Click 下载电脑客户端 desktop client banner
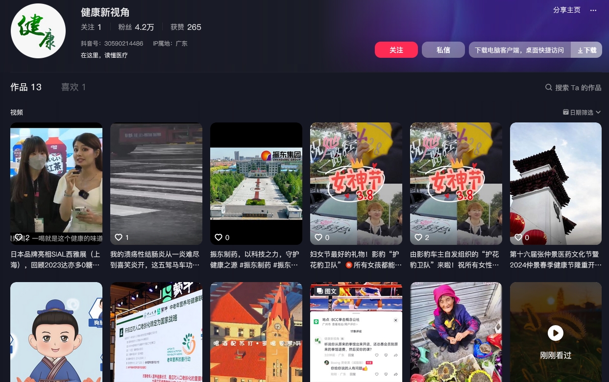Image resolution: width=609 pixels, height=382 pixels. click(x=519, y=50)
